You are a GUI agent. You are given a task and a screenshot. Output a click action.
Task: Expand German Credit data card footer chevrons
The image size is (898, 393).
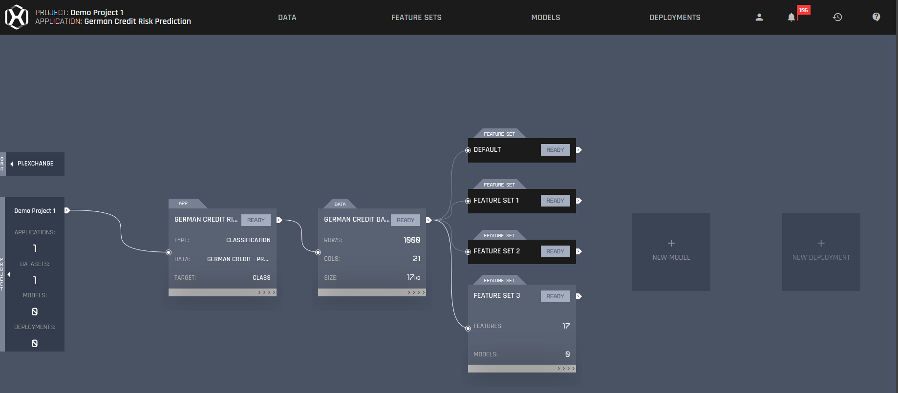tap(416, 292)
